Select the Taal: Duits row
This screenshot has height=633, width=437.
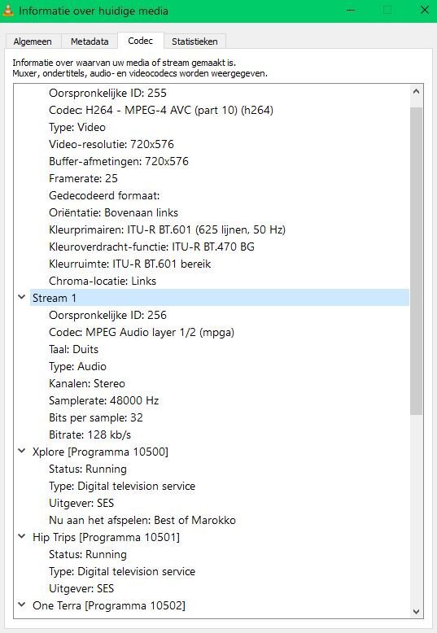click(x=73, y=349)
